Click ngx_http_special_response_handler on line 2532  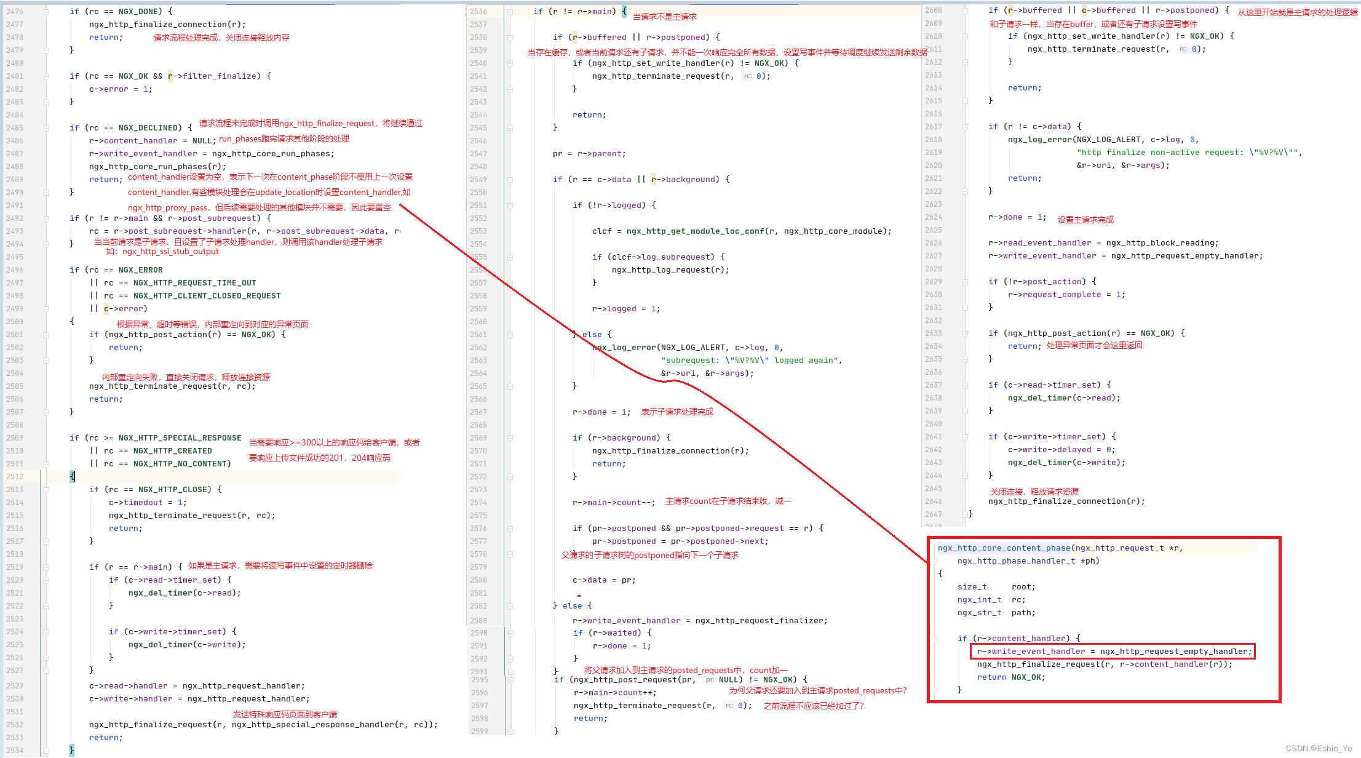[312, 725]
